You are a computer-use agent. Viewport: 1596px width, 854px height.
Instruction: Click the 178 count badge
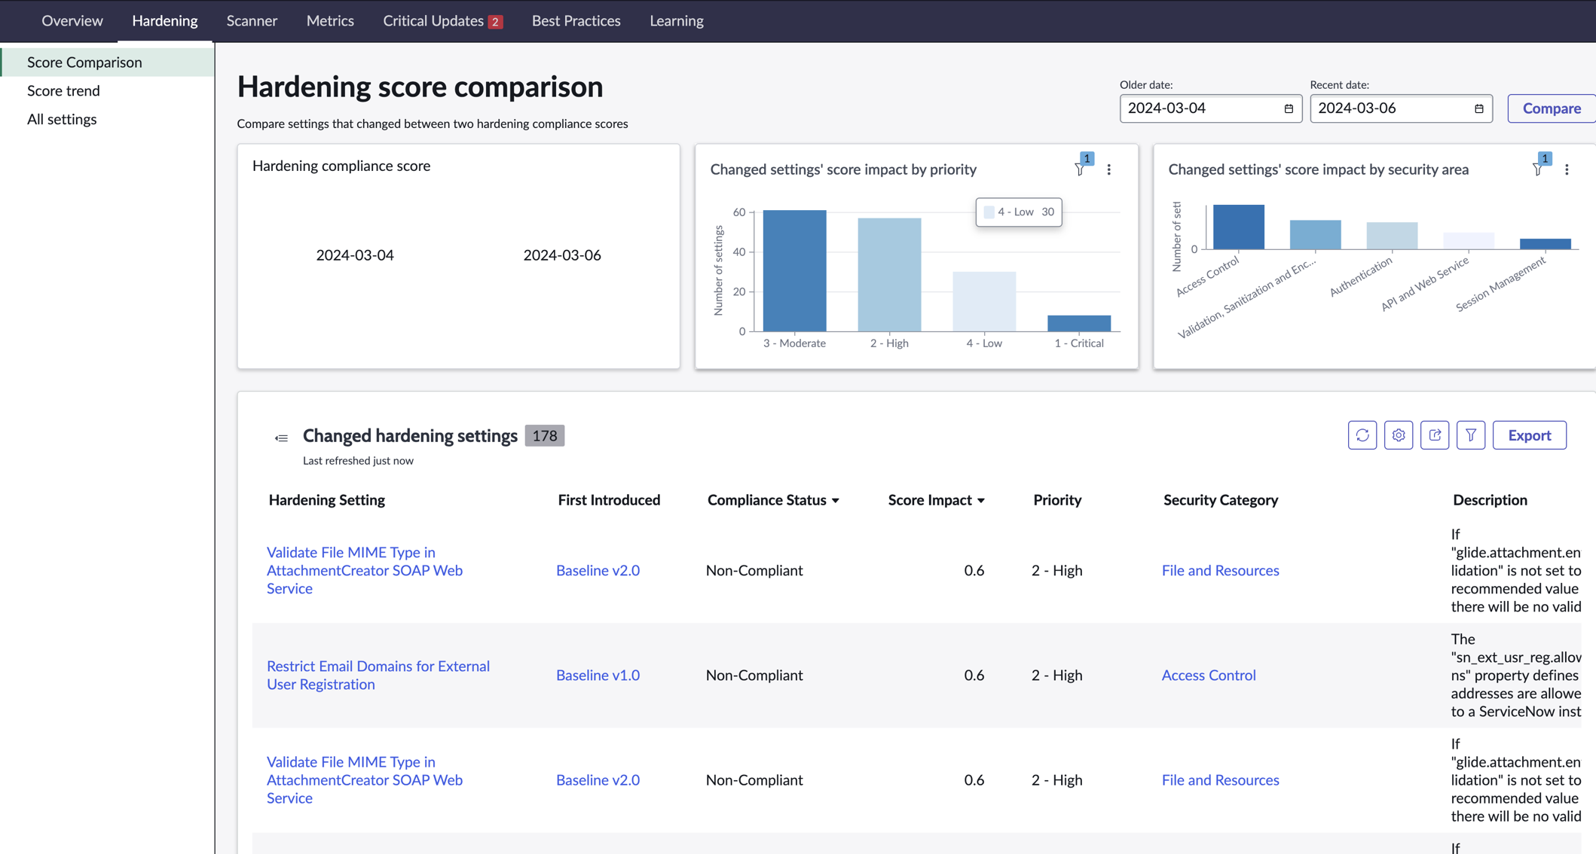click(545, 436)
